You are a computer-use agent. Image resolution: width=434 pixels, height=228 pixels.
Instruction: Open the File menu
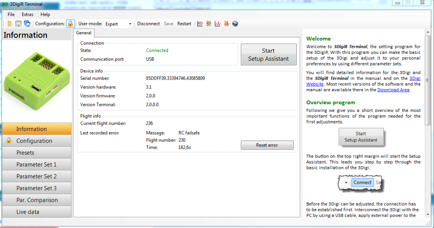[11, 14]
